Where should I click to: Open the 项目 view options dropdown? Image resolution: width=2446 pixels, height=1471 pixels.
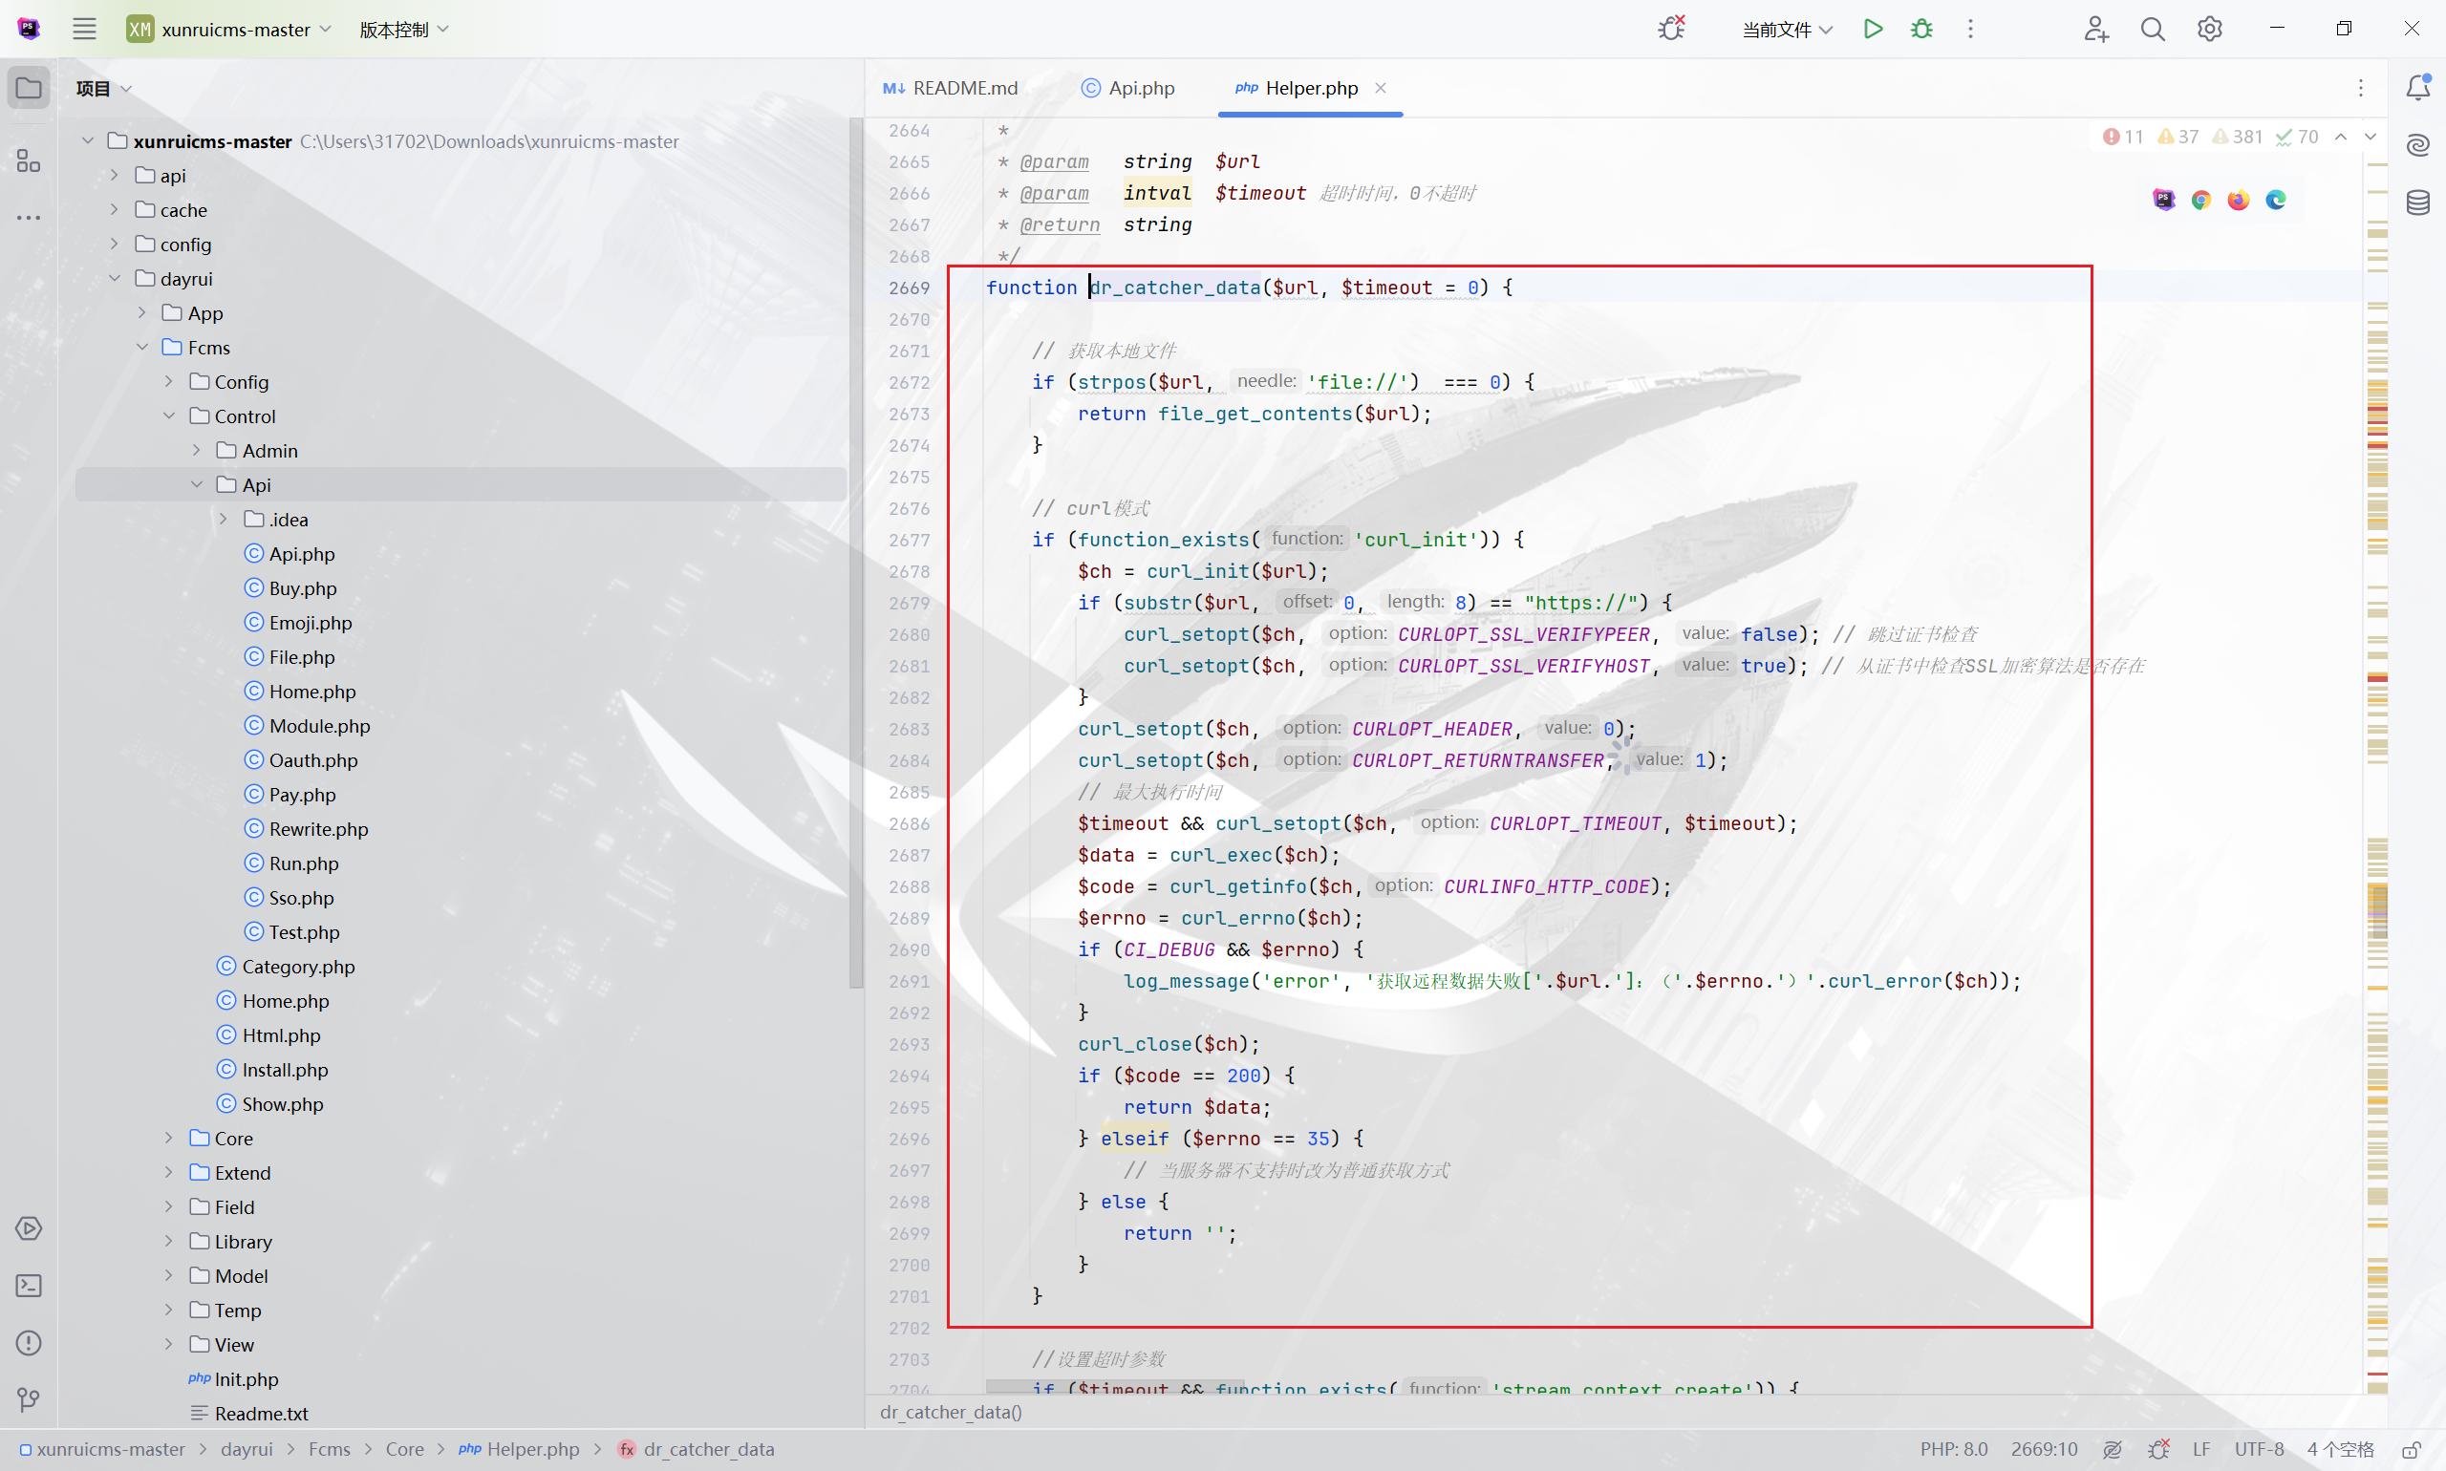click(104, 88)
